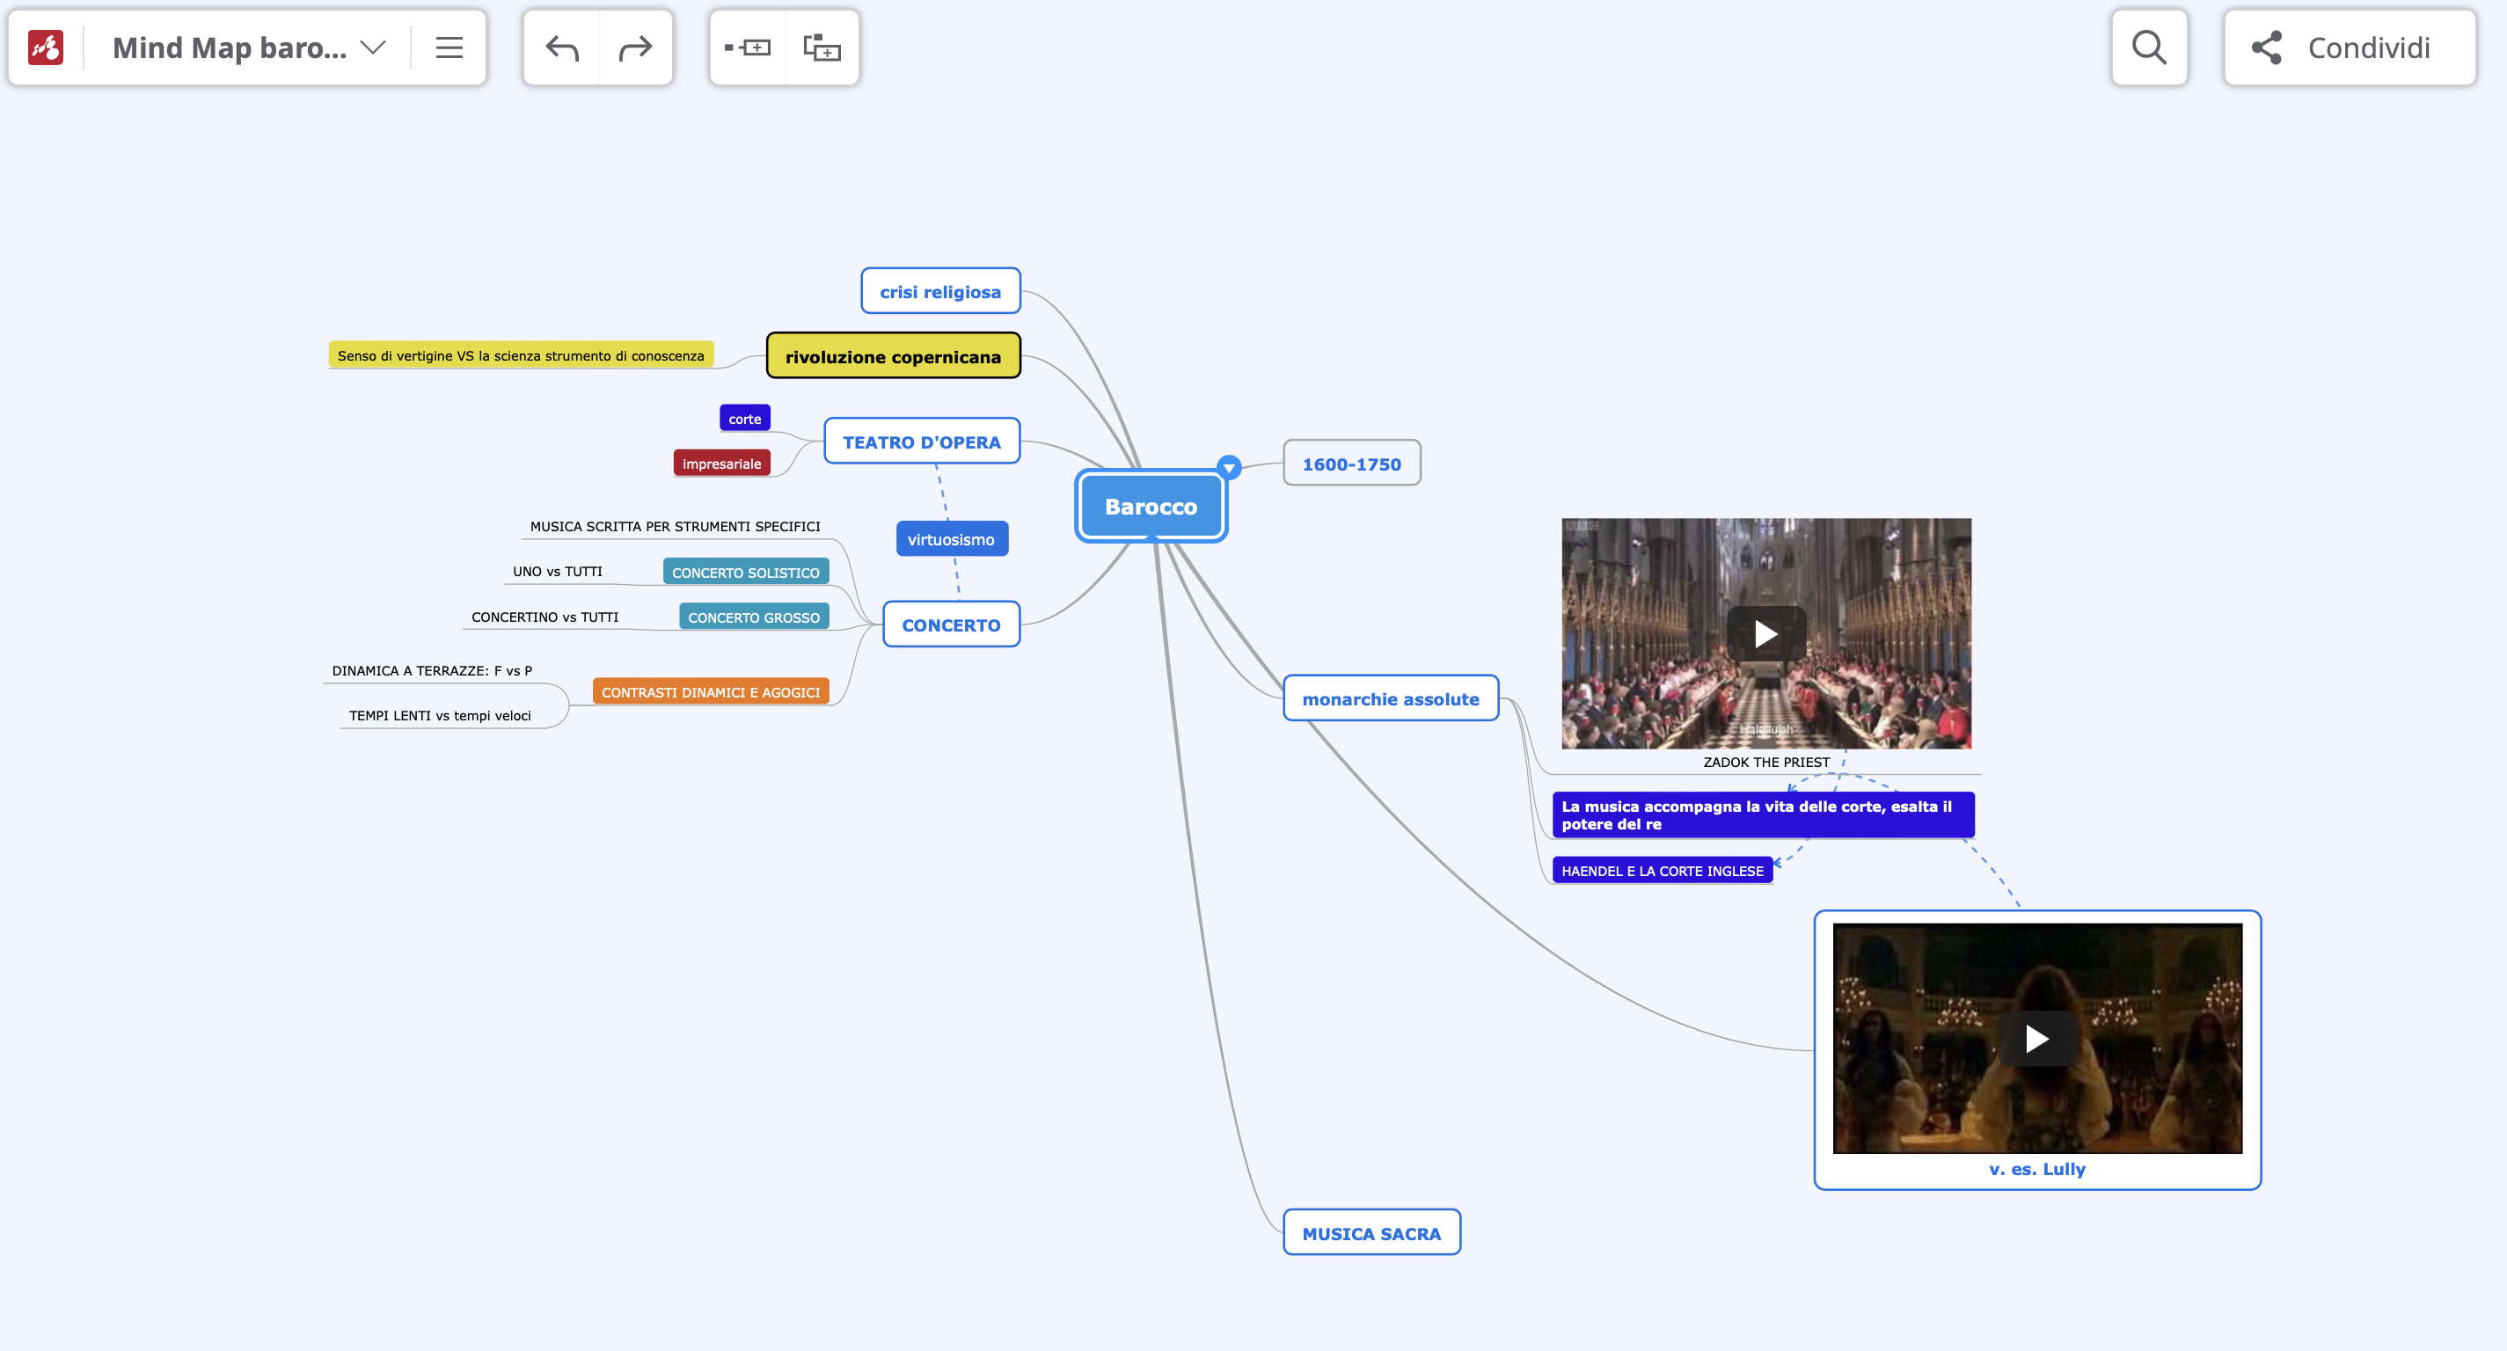Select the virtuosismo node

click(x=951, y=539)
